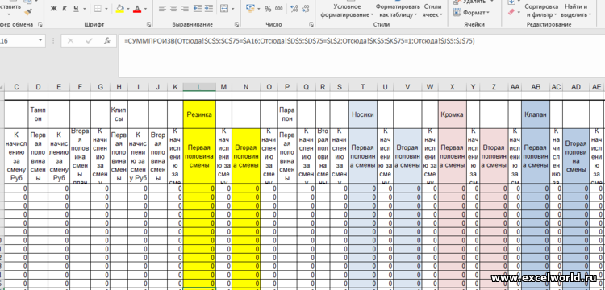The image size is (605, 290).
Task: Select the Паралон header cell
Action: click(x=287, y=114)
